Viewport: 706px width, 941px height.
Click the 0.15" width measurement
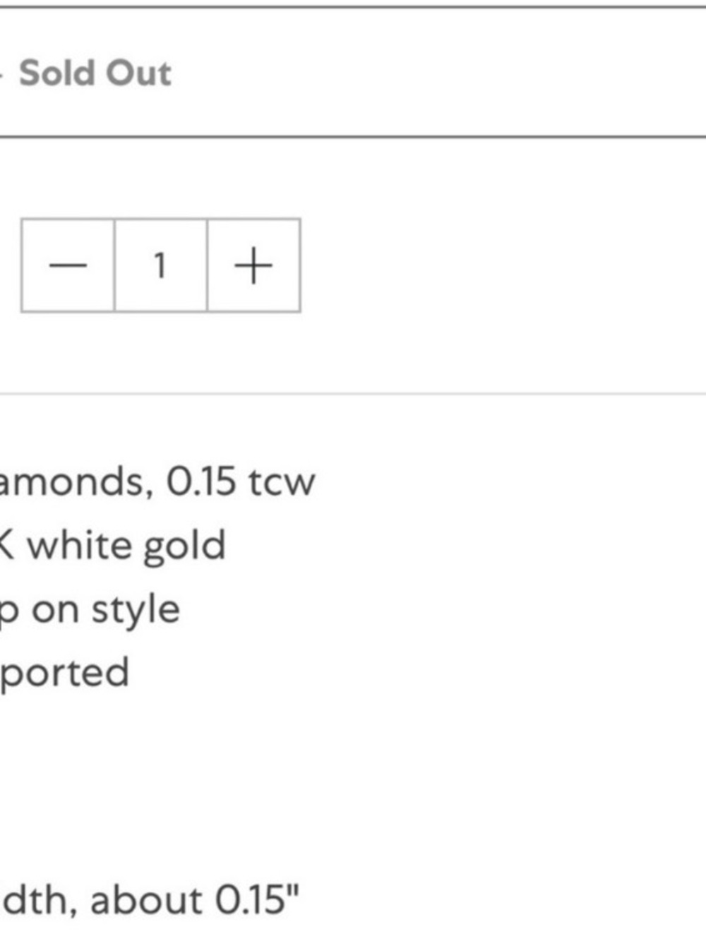tap(257, 900)
